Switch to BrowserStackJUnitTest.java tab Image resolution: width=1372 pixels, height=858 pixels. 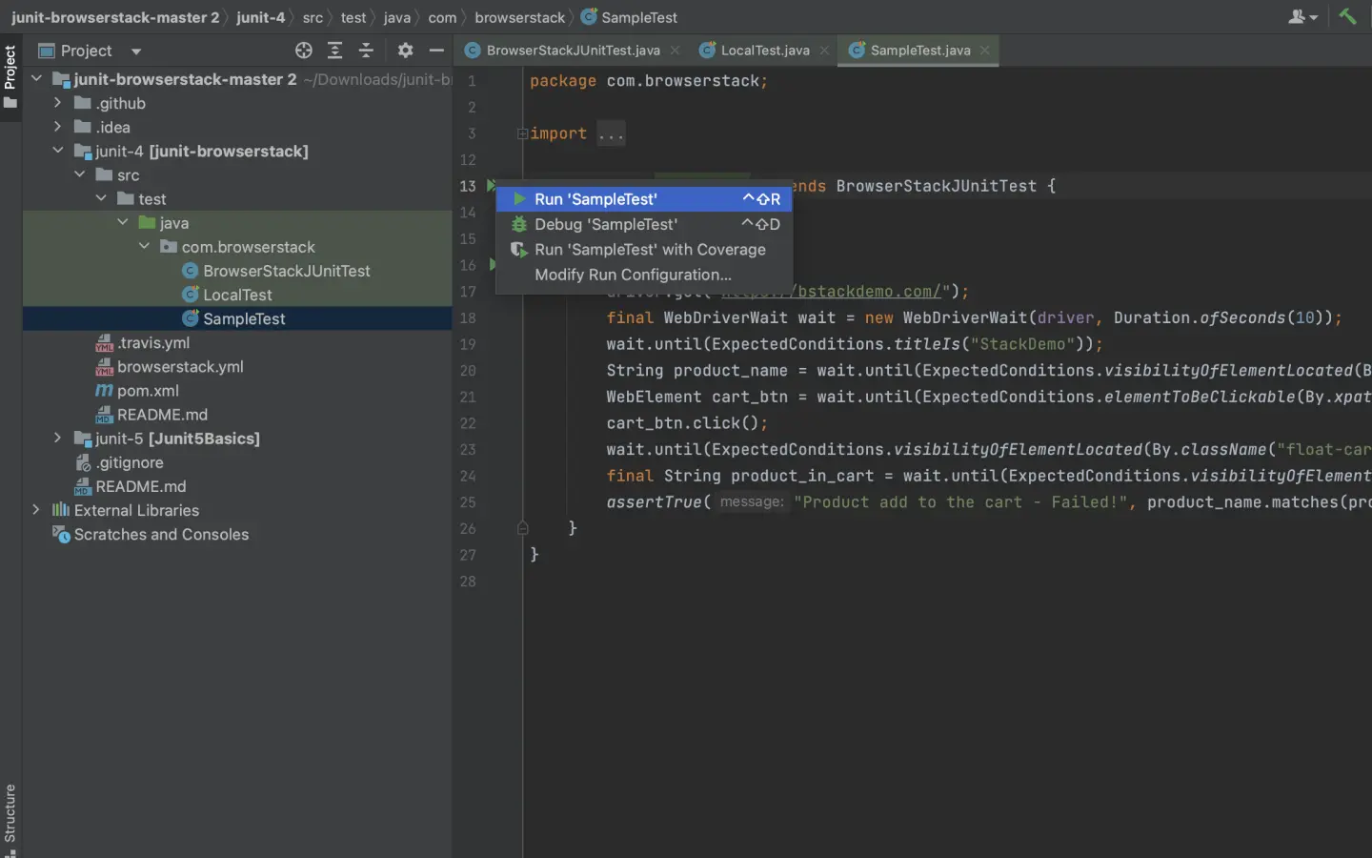click(x=572, y=51)
